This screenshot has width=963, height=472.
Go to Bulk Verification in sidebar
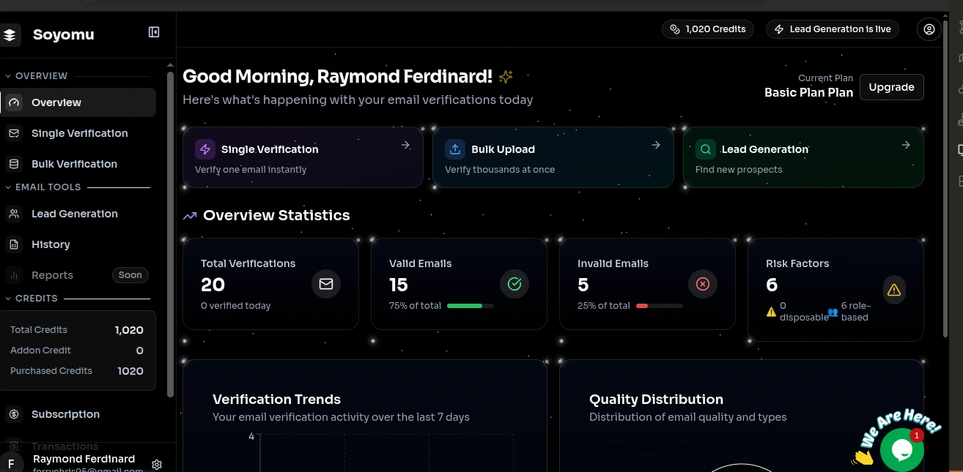(x=74, y=164)
